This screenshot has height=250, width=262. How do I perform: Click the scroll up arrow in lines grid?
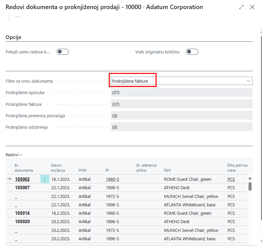point(250,179)
